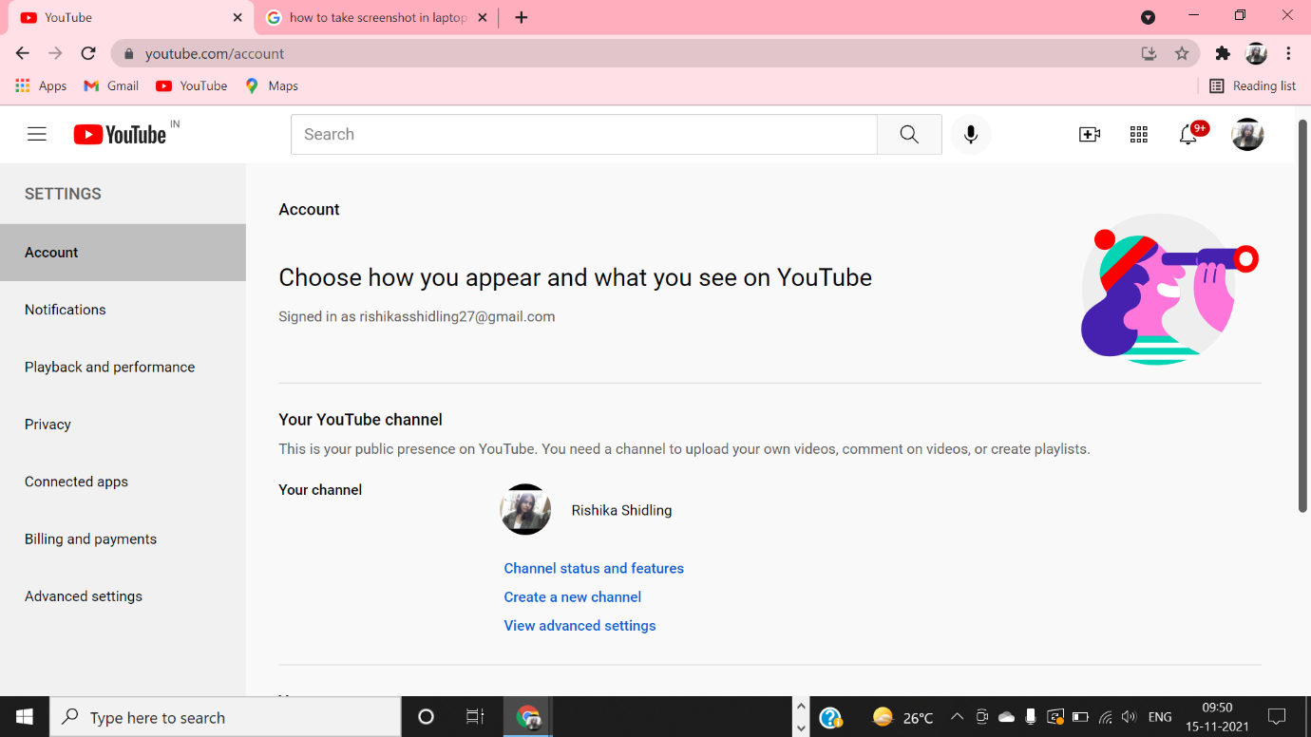Click the taskbar search box
Screen dimensions: 1311x737
[225, 717]
